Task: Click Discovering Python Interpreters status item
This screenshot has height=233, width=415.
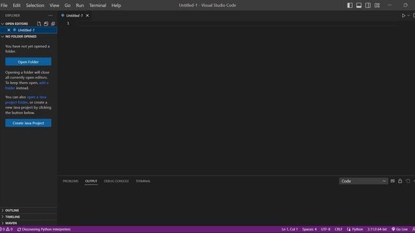Action: point(44,229)
